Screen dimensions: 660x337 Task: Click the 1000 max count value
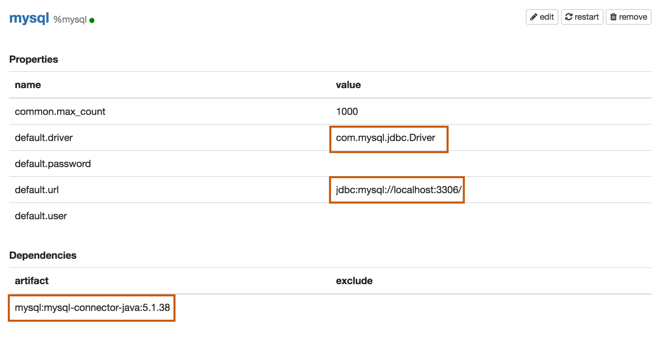tap(347, 112)
